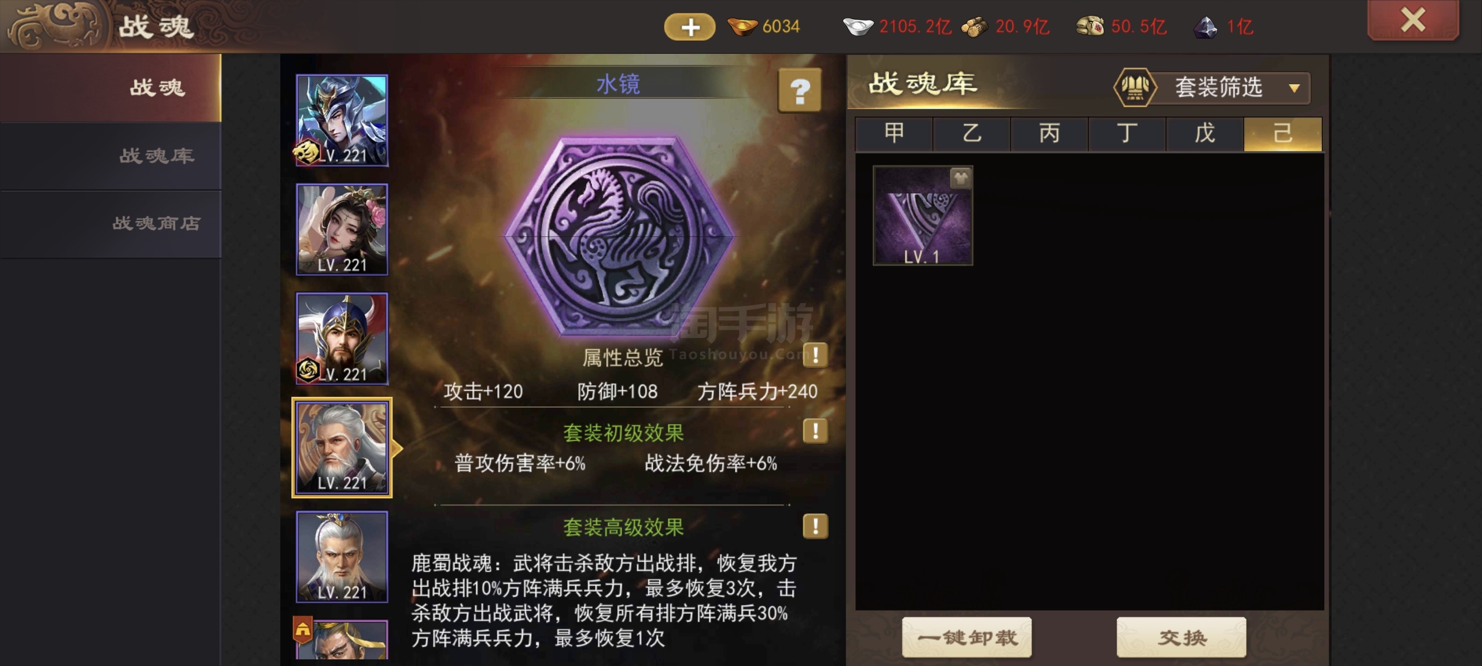Click the 交换 button

click(x=1181, y=637)
